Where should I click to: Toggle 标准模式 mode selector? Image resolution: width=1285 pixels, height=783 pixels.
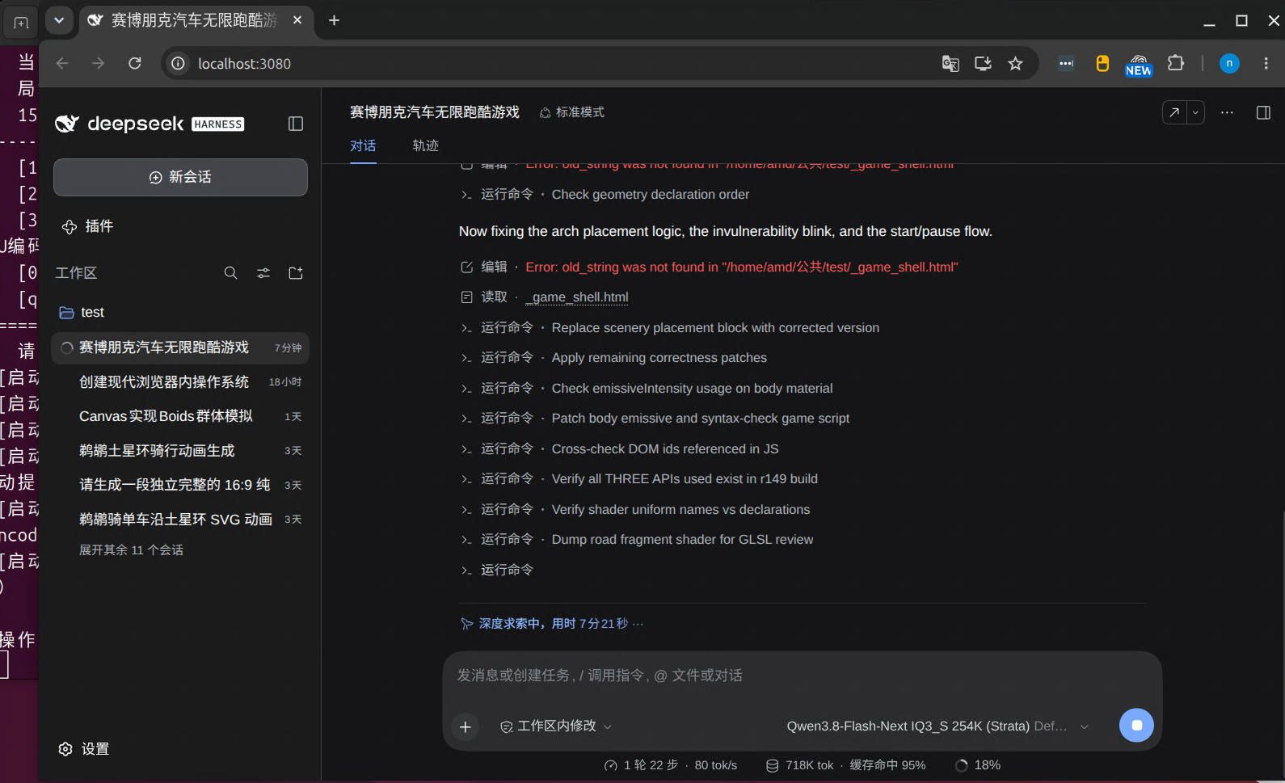572,112
